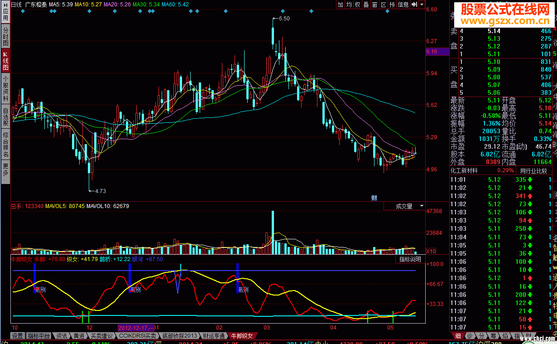557x344 pixels.
Task: Click the 区 range statistics button
Action: (383, 5)
